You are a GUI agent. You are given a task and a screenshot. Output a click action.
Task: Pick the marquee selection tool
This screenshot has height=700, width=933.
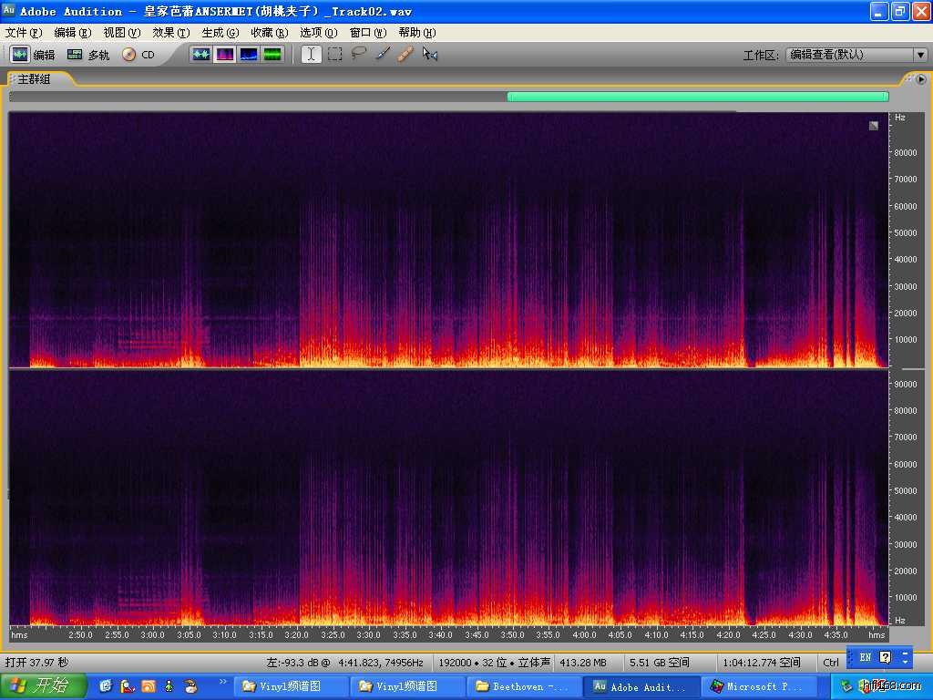(x=335, y=55)
